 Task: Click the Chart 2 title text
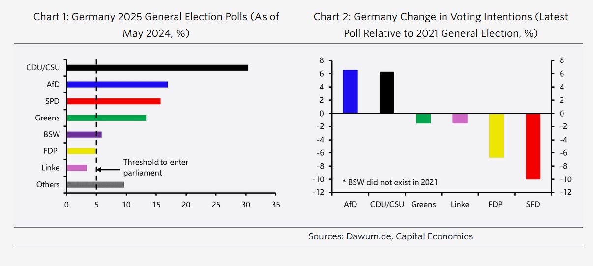pyautogui.click(x=441, y=25)
